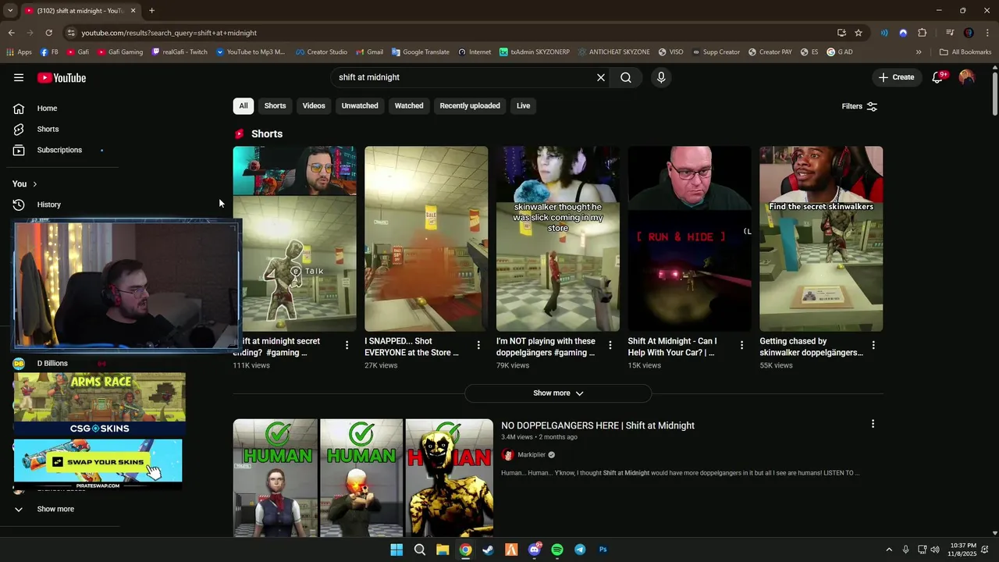The height and width of the screenshot is (562, 999).
Task: Select the Recently uploaded filter chip
Action: [470, 105]
